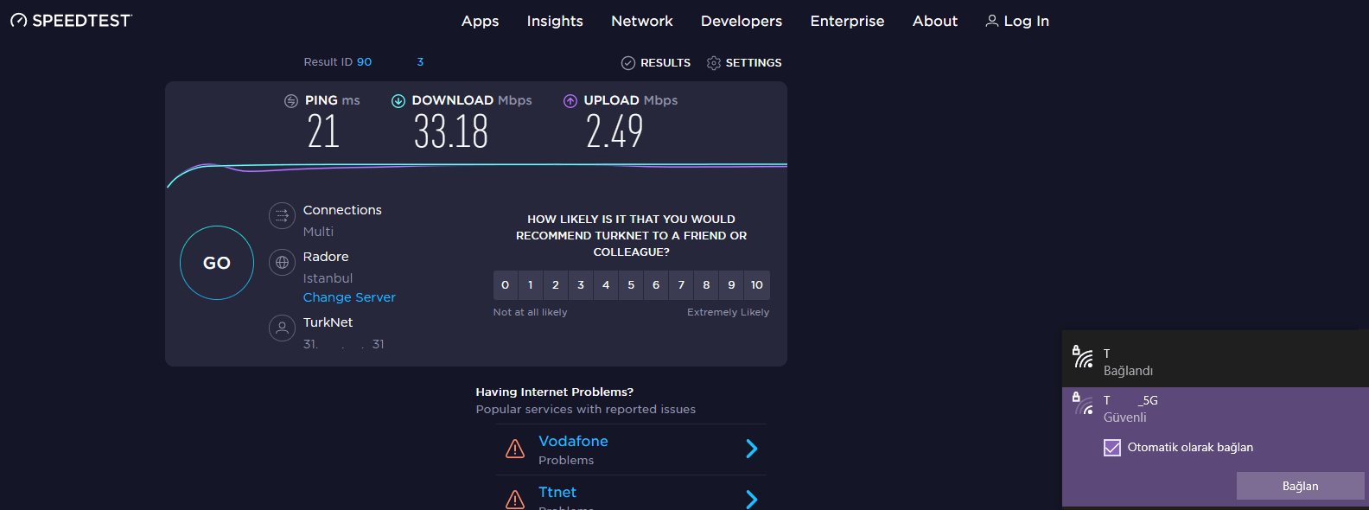Open the Insights menu
The image size is (1369, 510).
click(555, 21)
